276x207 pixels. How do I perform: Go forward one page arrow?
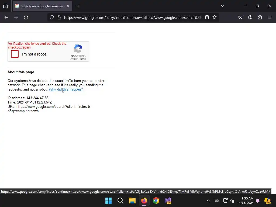[16, 18]
